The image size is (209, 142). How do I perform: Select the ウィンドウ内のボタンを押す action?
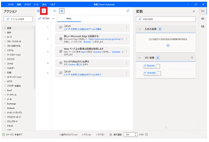coord(92,63)
